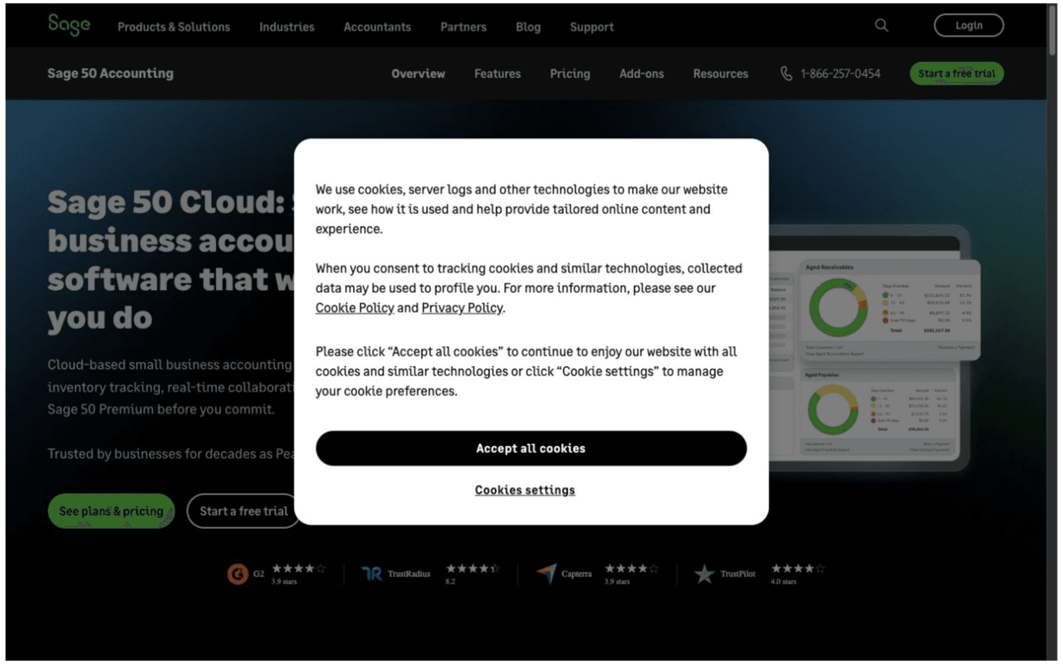Click See plans & pricing button

(111, 511)
